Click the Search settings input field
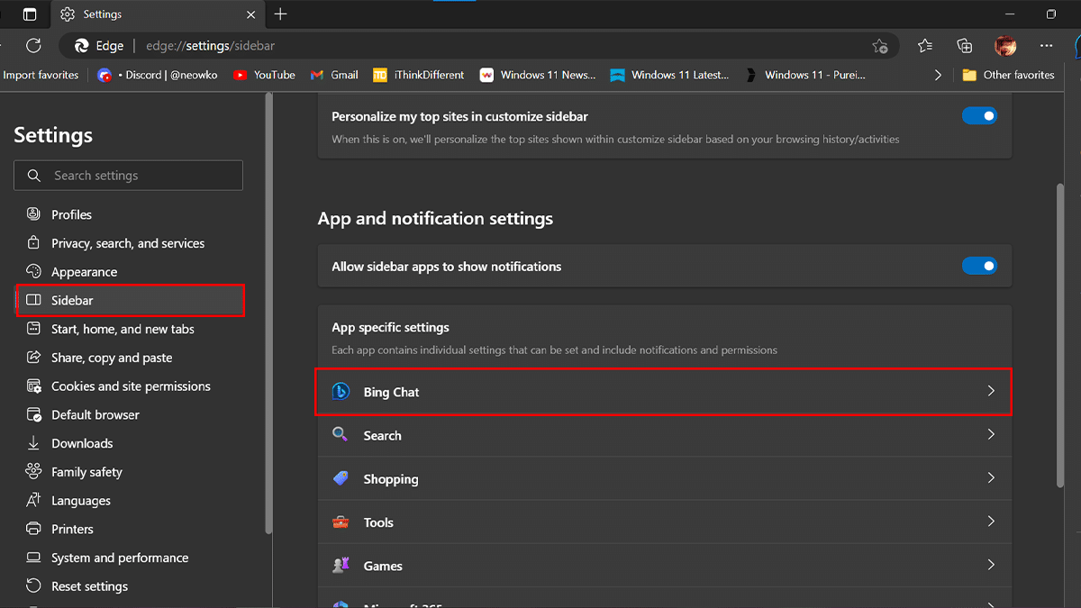This screenshot has height=608, width=1081. (129, 176)
